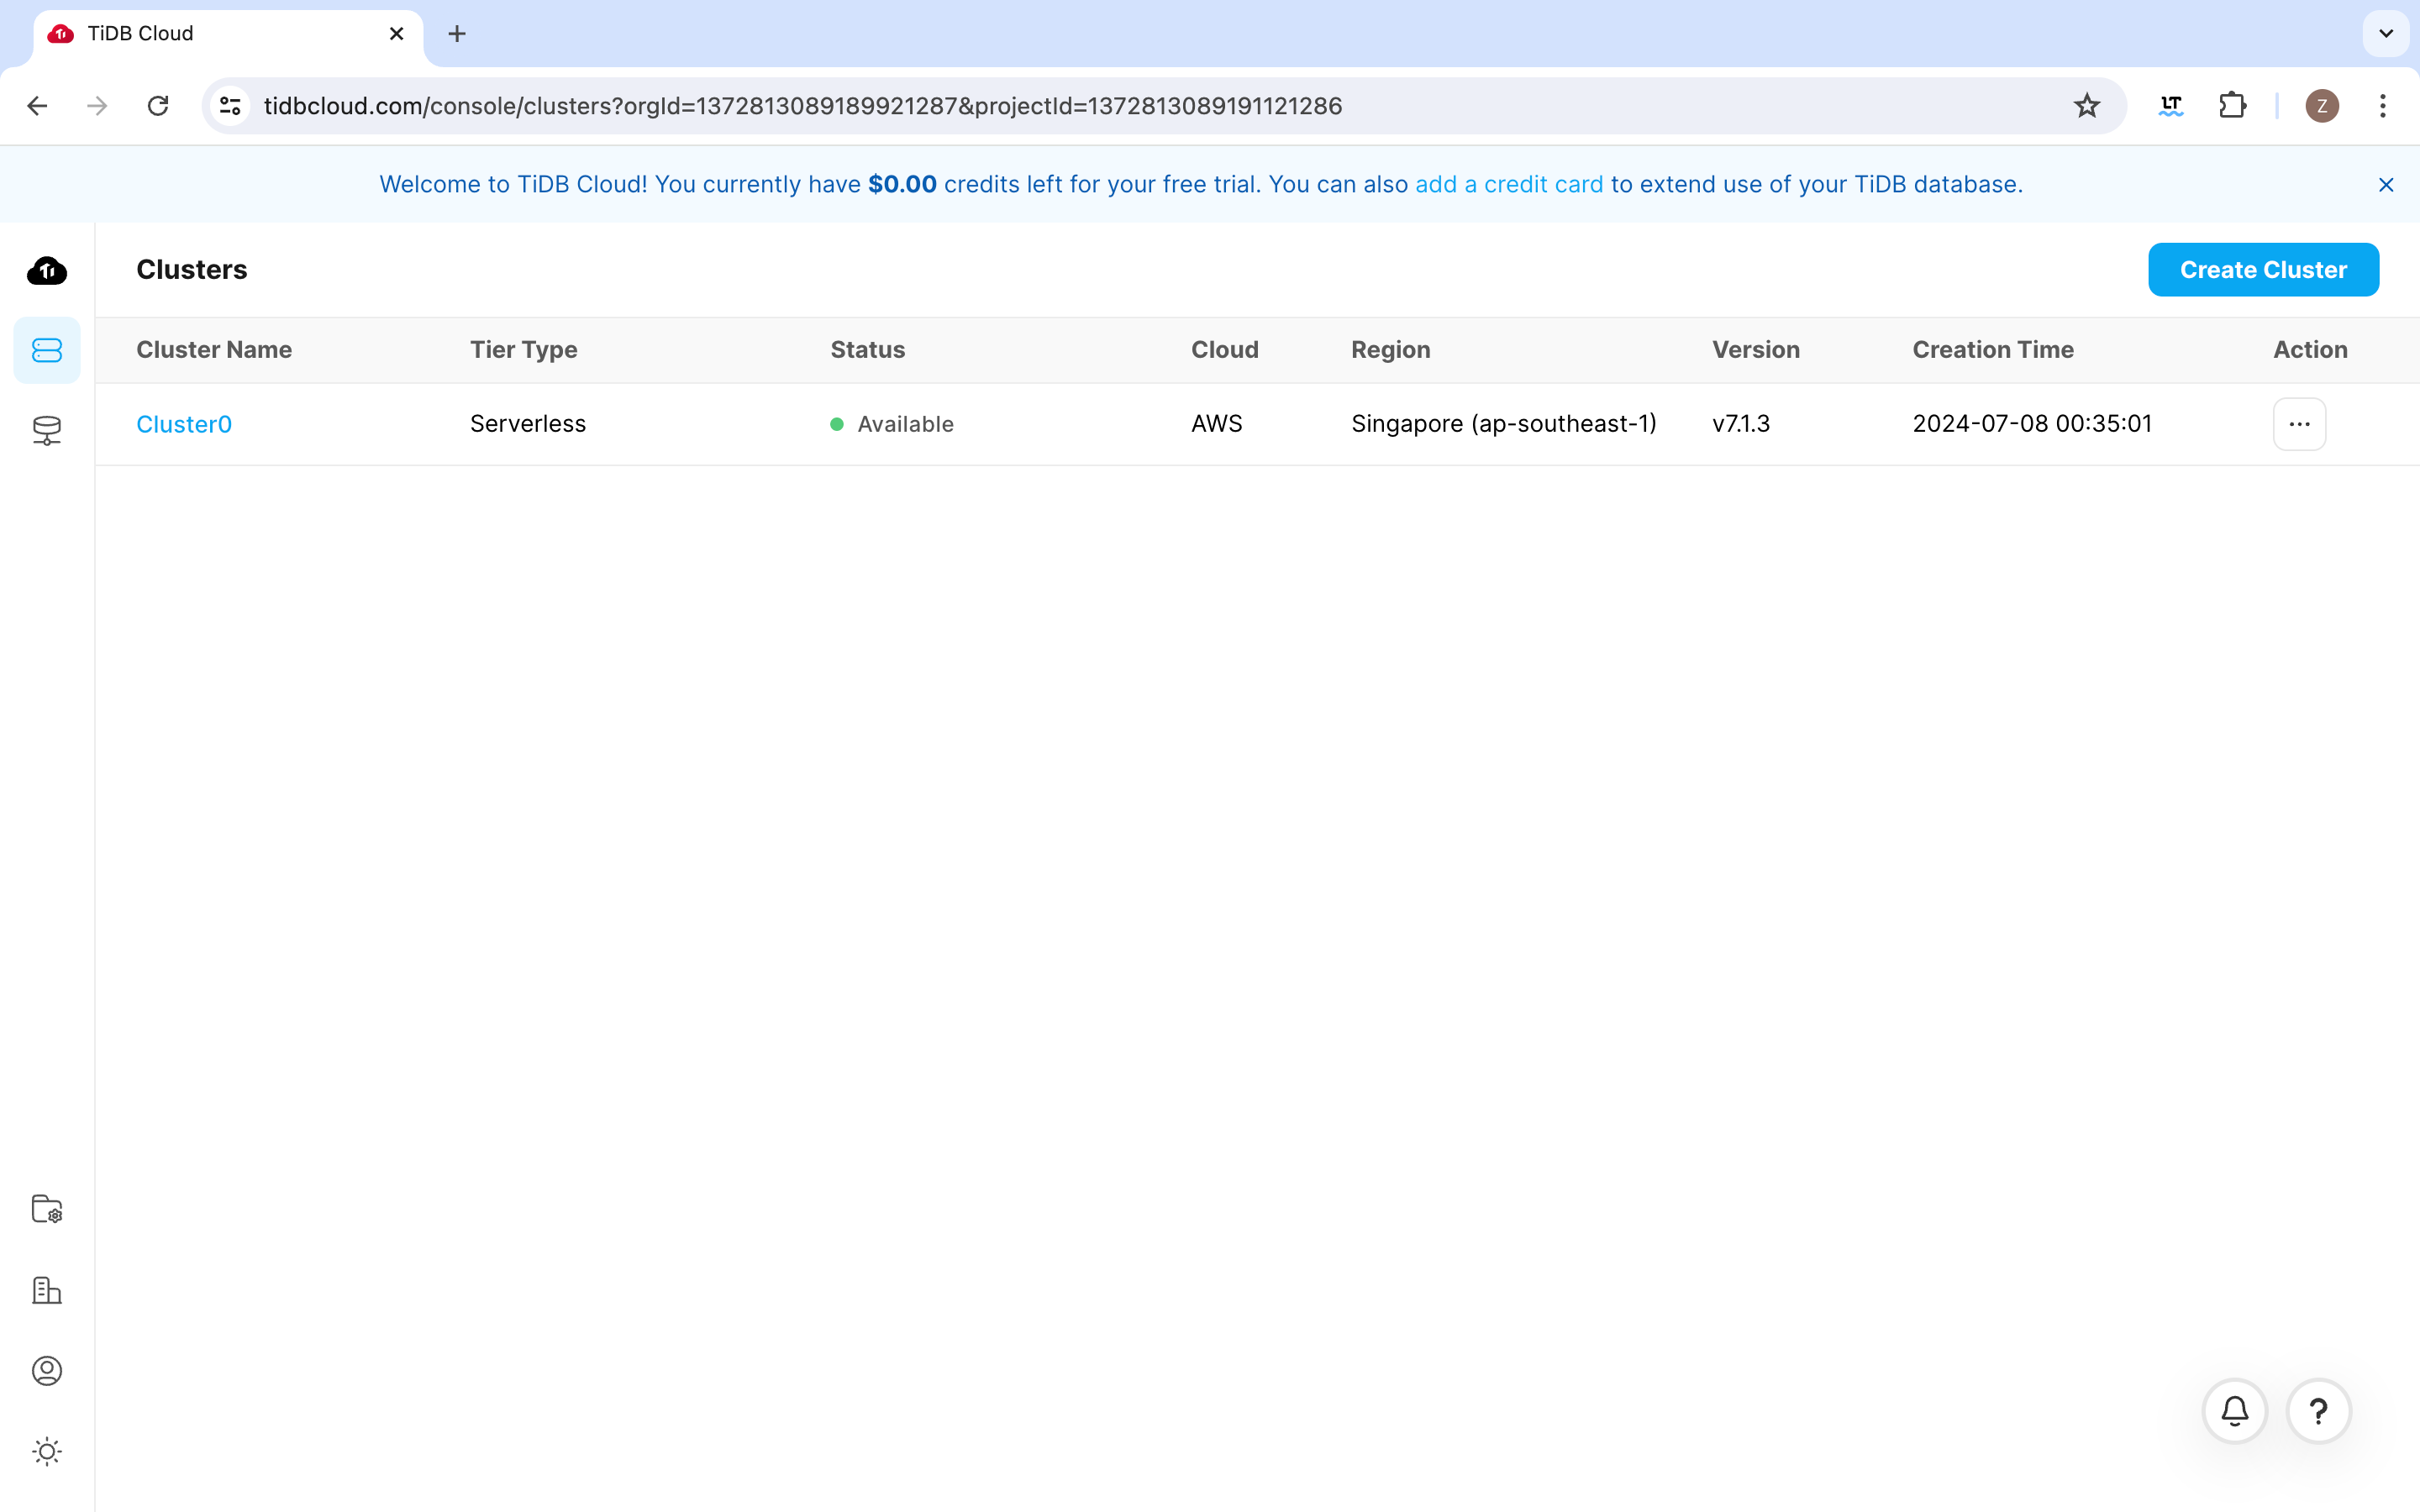This screenshot has height=1512, width=2420.
Task: Click the Available status cell
Action: coord(892,424)
